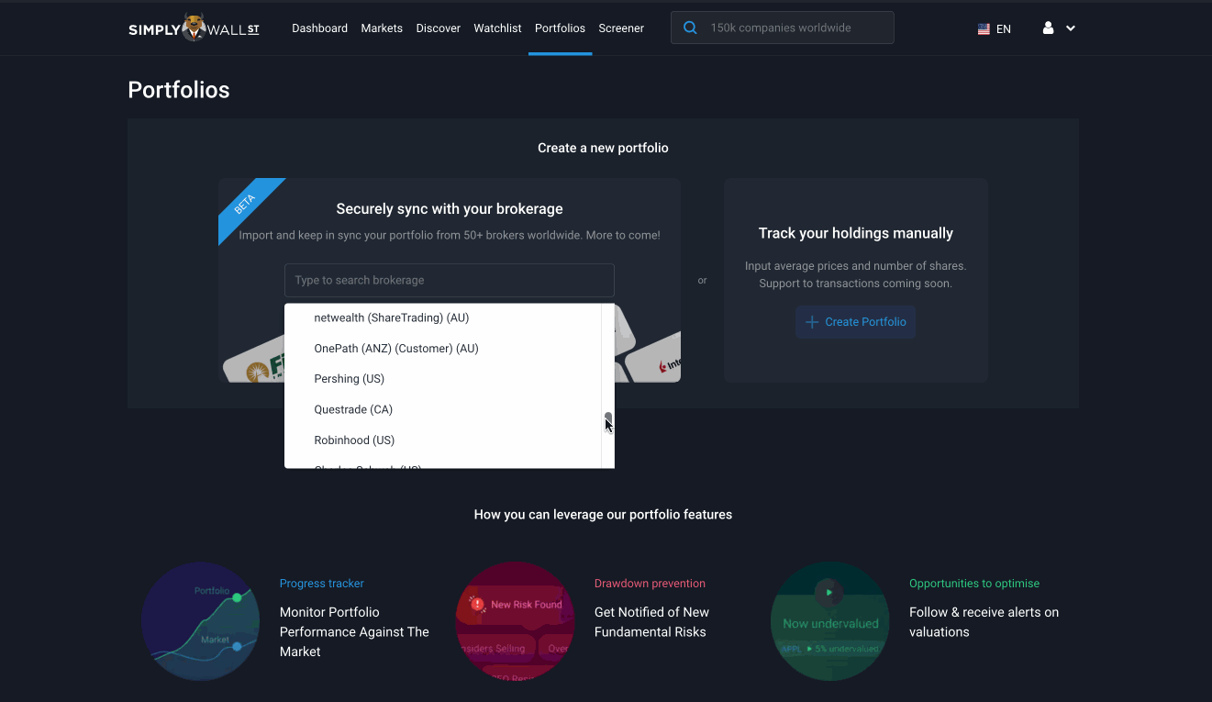Screen dimensions: 1212x702
Task: Choose netwealth (ShareTrading) (AU) brokerage
Action: click(x=391, y=318)
